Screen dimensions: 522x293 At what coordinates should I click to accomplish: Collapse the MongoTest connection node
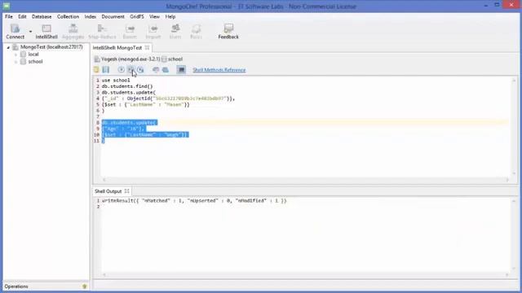pyautogui.click(x=8, y=47)
